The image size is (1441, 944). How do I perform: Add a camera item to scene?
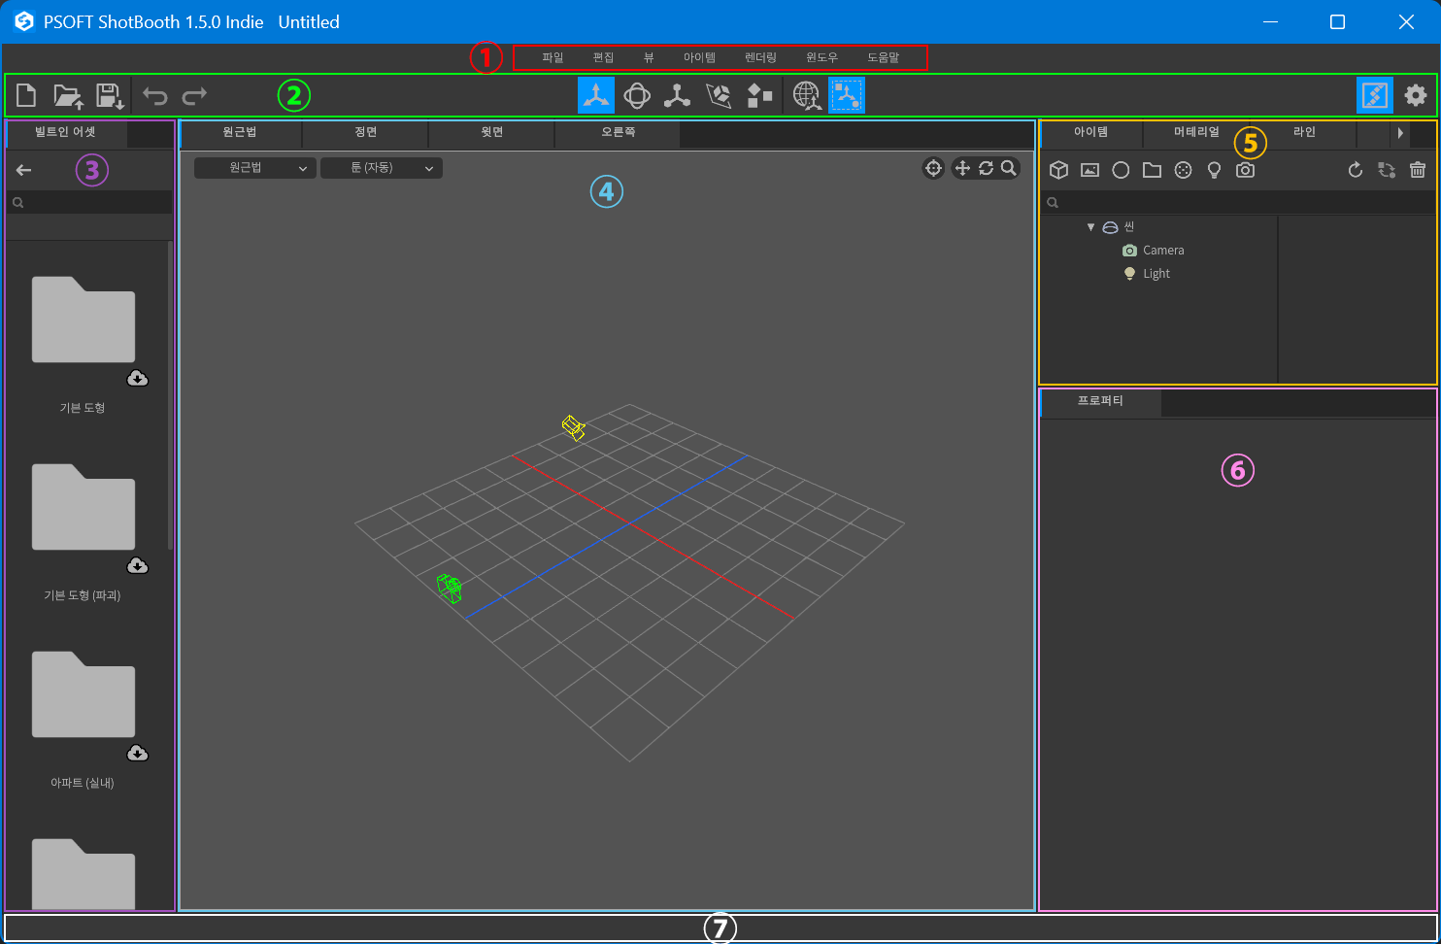point(1245,170)
